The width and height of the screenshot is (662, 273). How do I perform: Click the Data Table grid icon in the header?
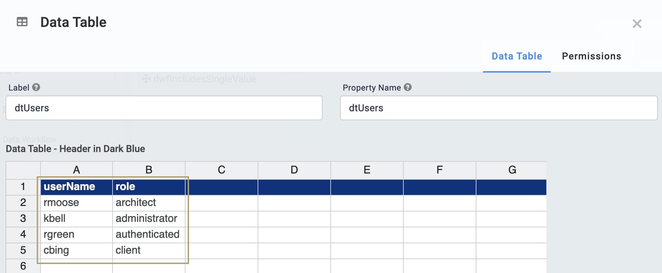click(22, 22)
